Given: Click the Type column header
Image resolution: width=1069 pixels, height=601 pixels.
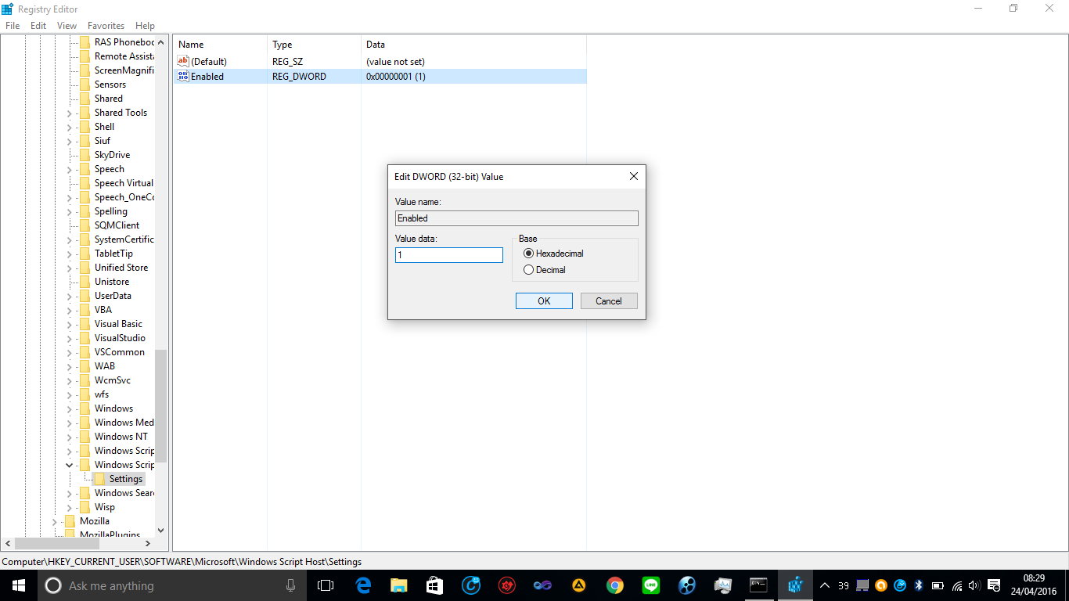Looking at the screenshot, I should click(x=314, y=45).
